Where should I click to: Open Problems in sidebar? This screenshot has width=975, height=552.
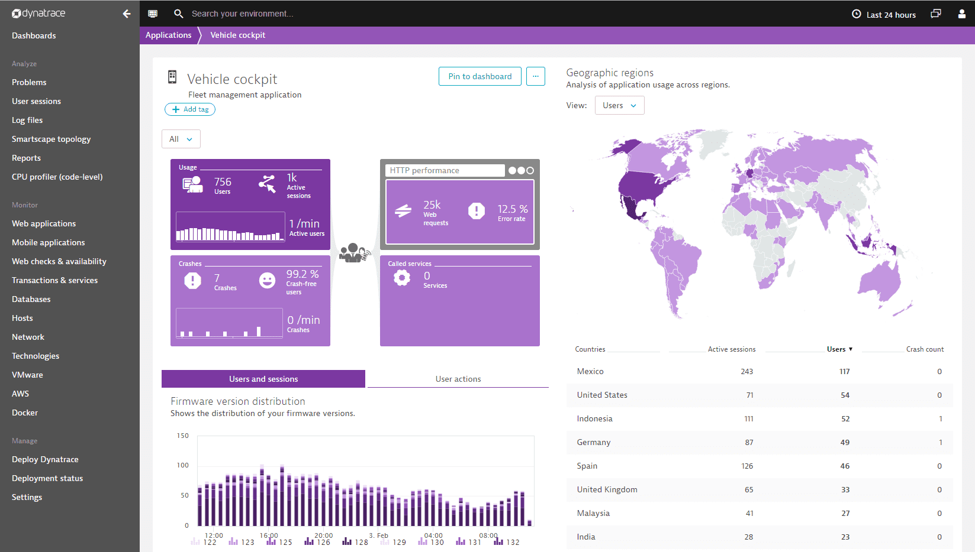coord(29,82)
